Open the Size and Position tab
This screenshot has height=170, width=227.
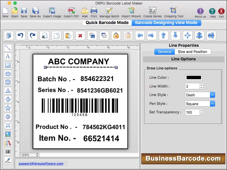[193, 52]
